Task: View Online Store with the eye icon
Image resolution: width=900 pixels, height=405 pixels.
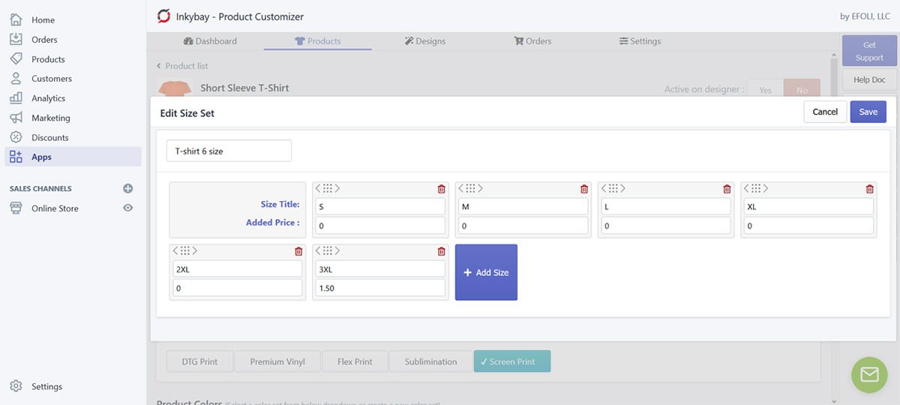Action: tap(127, 208)
